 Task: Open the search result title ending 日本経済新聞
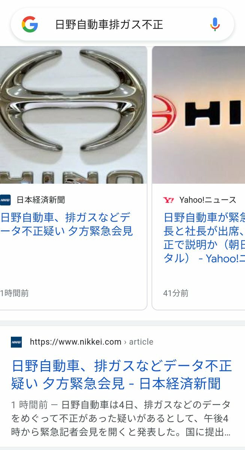122,374
